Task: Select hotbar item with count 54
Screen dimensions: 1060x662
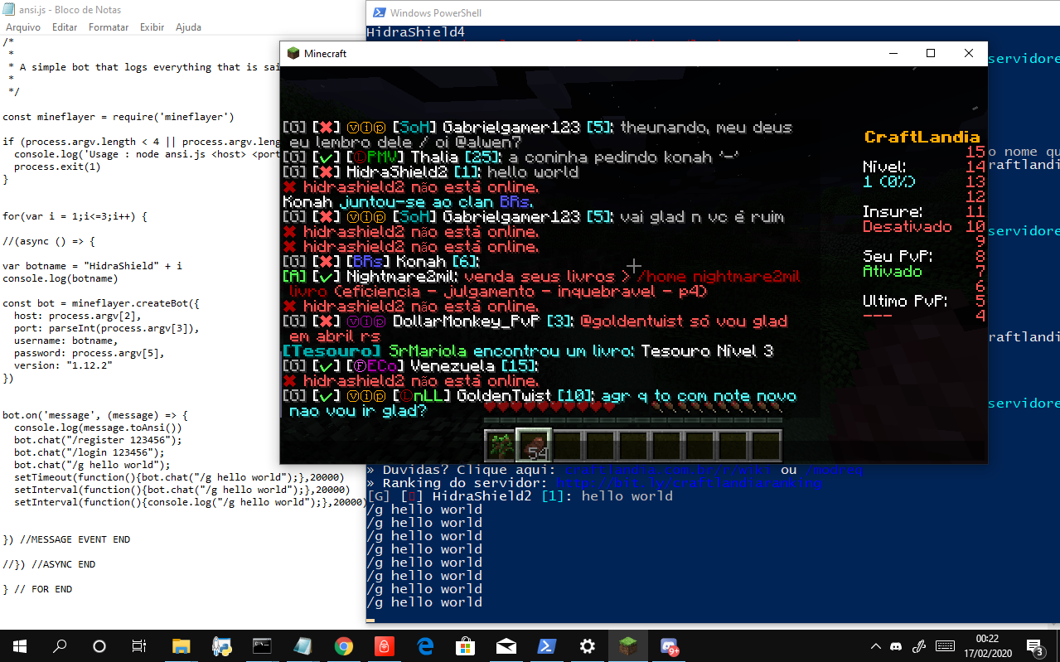Action: (x=535, y=446)
